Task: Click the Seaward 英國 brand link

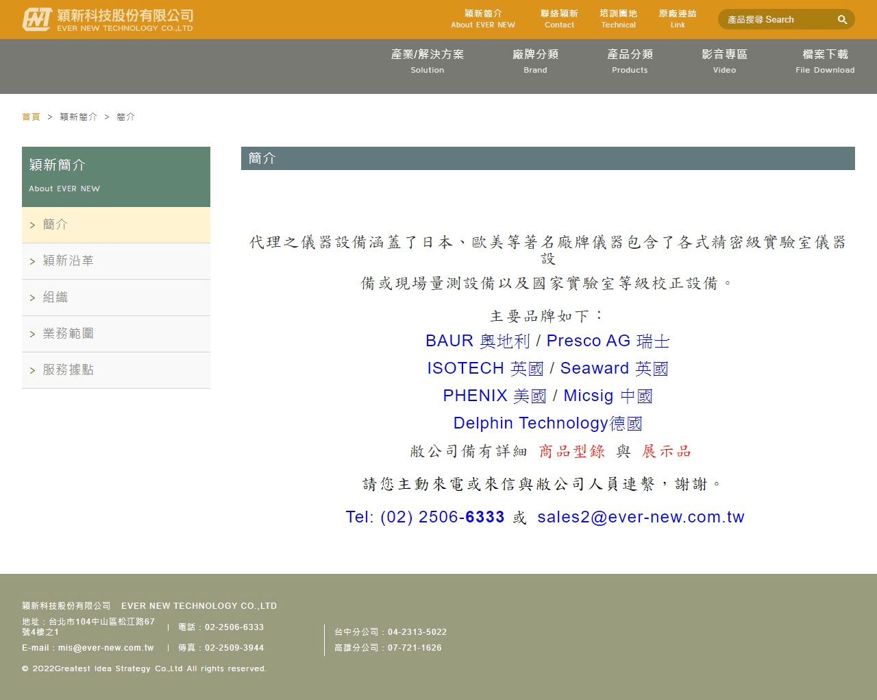Action: pyautogui.click(x=614, y=368)
